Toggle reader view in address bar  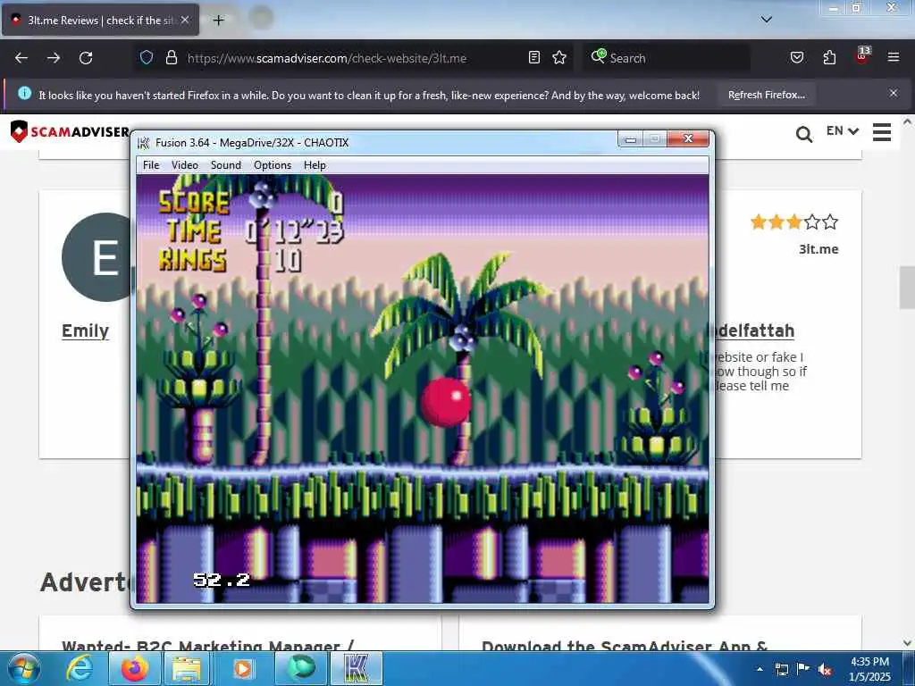[x=534, y=57]
